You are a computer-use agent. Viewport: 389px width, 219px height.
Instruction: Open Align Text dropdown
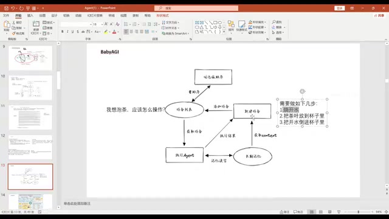click(x=170, y=28)
